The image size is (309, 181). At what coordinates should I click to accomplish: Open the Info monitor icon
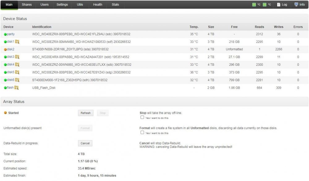[296, 4]
